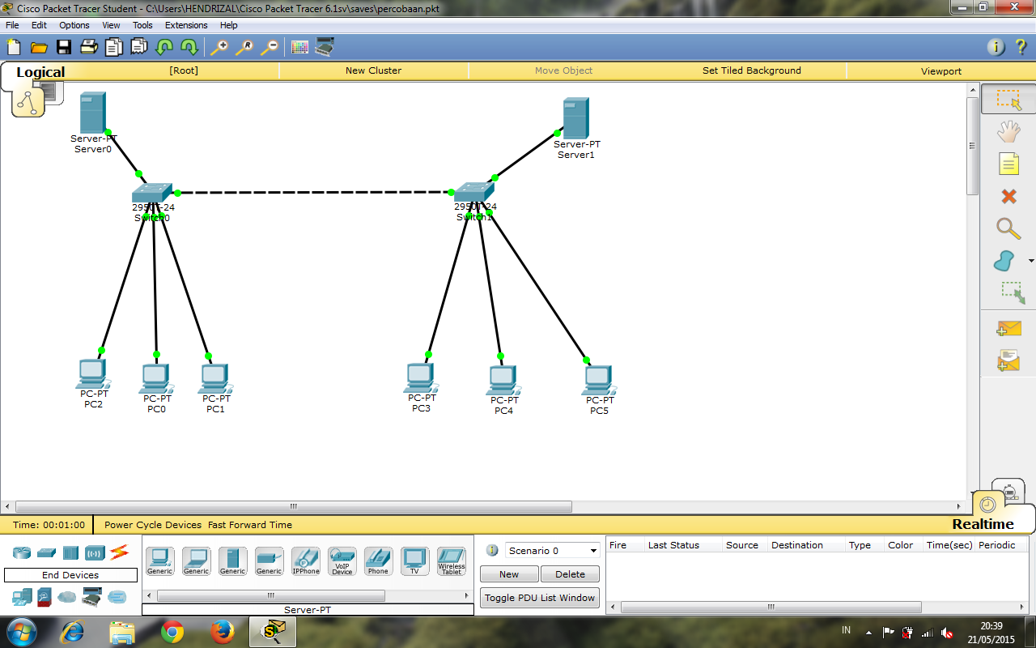1036x648 pixels.
Task: Open Firefox from the Windows taskbar
Action: pos(223,631)
